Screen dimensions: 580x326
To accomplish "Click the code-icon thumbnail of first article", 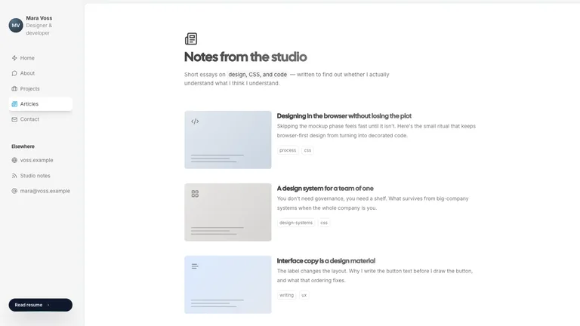I will point(228,140).
